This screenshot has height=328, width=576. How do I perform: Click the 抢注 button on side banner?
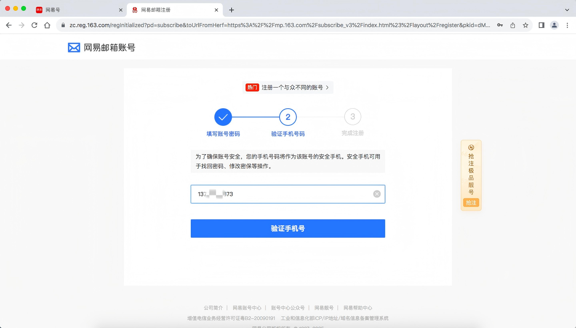(471, 203)
